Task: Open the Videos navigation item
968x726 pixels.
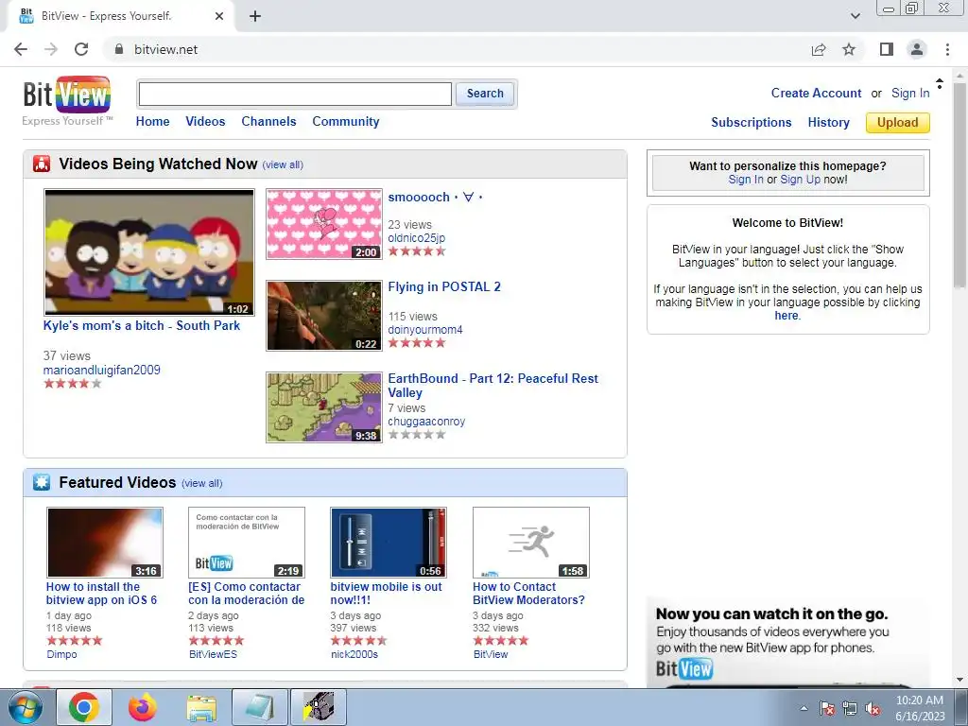Action: (x=205, y=121)
